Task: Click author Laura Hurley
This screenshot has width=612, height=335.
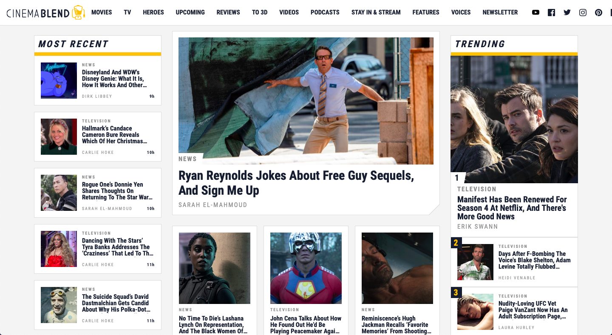Action: 516,328
